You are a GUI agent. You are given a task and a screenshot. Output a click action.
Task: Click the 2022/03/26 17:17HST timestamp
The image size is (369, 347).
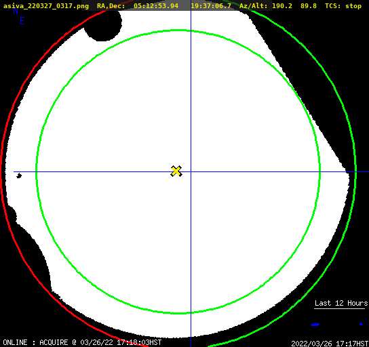(330, 344)
